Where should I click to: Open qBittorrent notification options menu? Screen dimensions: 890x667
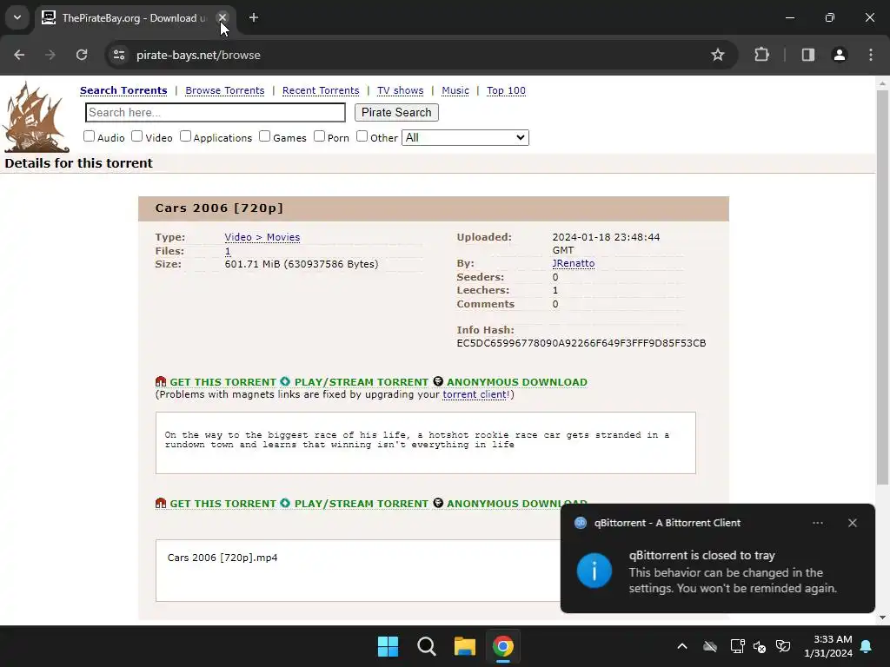click(817, 523)
